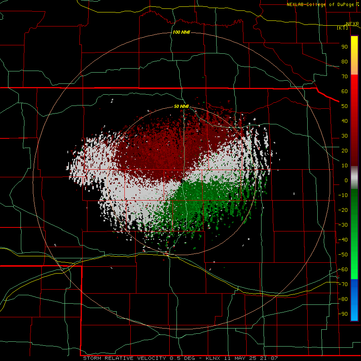Click the -70 scale label
This screenshot has width=361, height=361.
coord(343,284)
